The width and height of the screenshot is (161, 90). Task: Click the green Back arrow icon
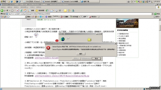click(x=2, y=10)
